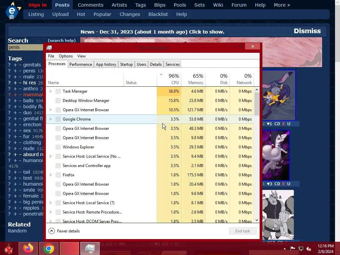Exclude the duo tag with its minus
Image resolution: width=340 pixels, height=255 pixels.
click(x=20, y=113)
